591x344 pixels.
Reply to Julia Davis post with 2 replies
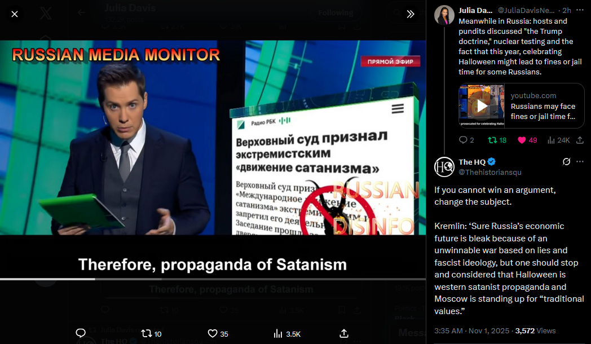(466, 140)
